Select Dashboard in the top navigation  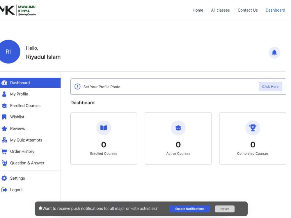(275, 10)
